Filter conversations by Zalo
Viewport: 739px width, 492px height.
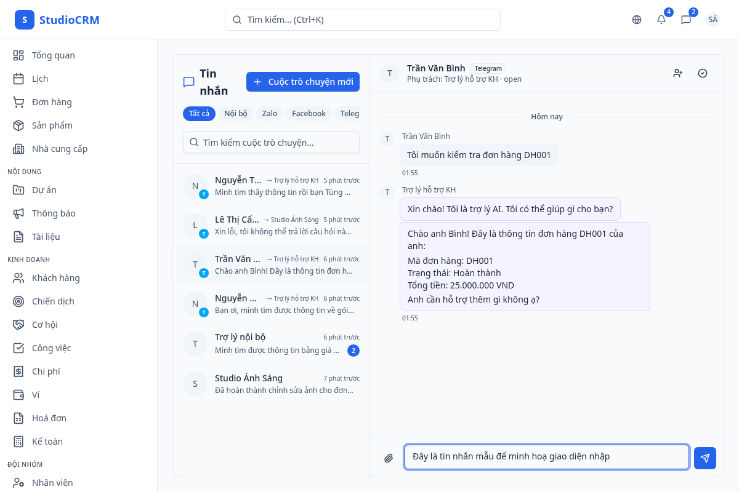click(x=269, y=114)
